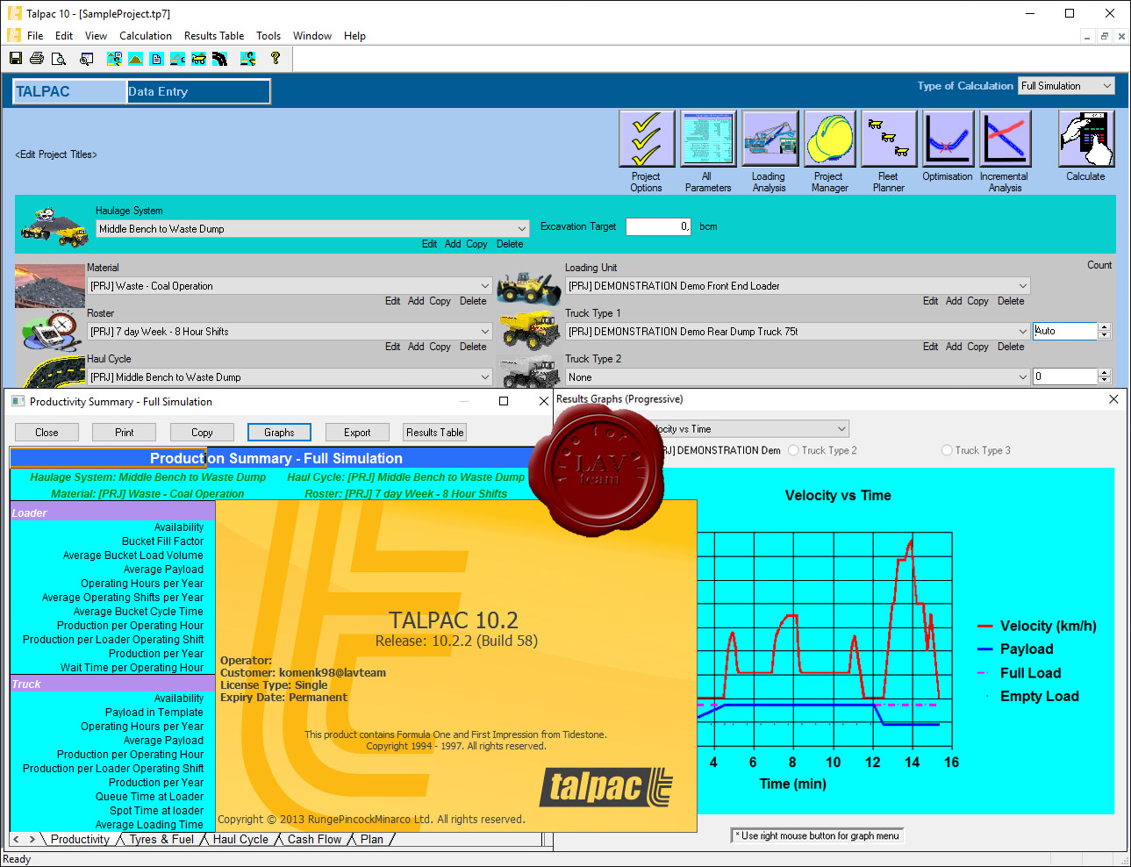Viewport: 1131px width, 867px height.
Task: Click Delete under Haulage System
Action: [510, 244]
